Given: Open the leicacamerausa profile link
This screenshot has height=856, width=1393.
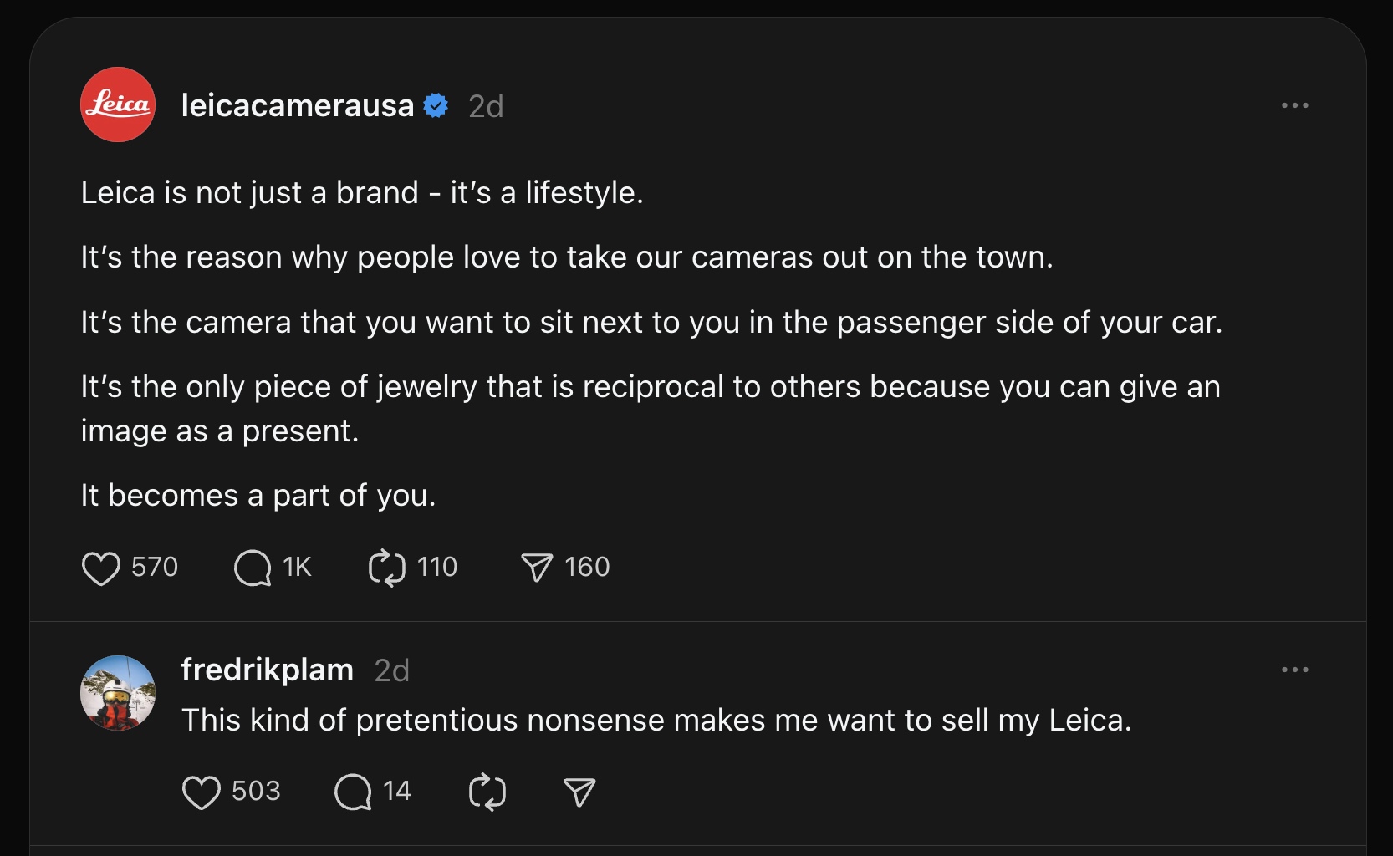Looking at the screenshot, I should (297, 106).
